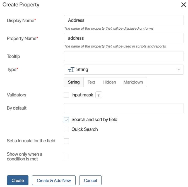Open the Type dropdown chevron

pos(179,70)
